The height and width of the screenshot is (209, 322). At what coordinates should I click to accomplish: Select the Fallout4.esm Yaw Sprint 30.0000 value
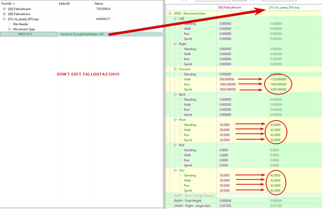(x=224, y=190)
